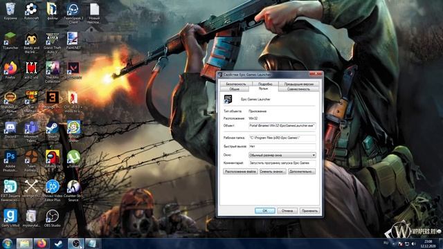The width and height of the screenshot is (443, 249).
Task: Select the Valorant shortcut with red logo
Action: pyautogui.click(x=73, y=71)
